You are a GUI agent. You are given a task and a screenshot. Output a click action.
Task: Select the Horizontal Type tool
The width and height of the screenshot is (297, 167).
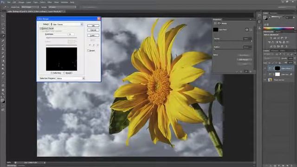tap(3, 77)
